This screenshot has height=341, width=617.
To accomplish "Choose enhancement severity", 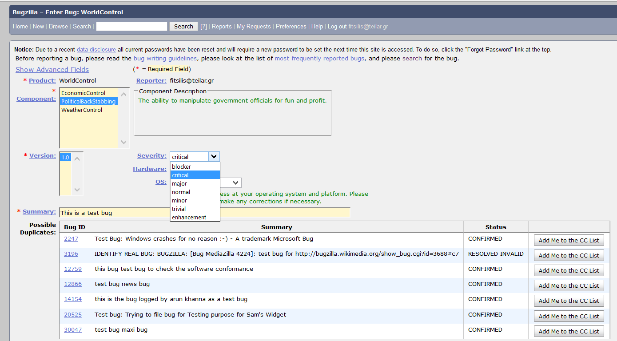I will tap(195, 218).
